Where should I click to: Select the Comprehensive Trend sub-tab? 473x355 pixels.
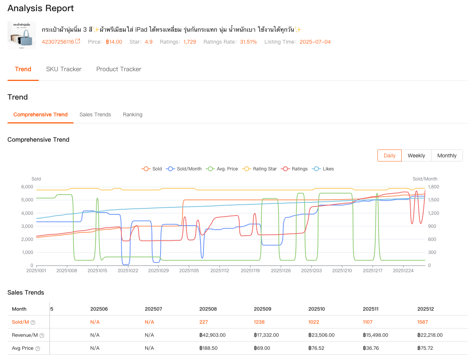tap(40, 114)
